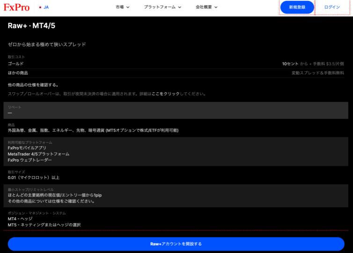Click the Raw+アカウントを開設する button
This screenshot has width=353, height=253.
tap(176, 244)
